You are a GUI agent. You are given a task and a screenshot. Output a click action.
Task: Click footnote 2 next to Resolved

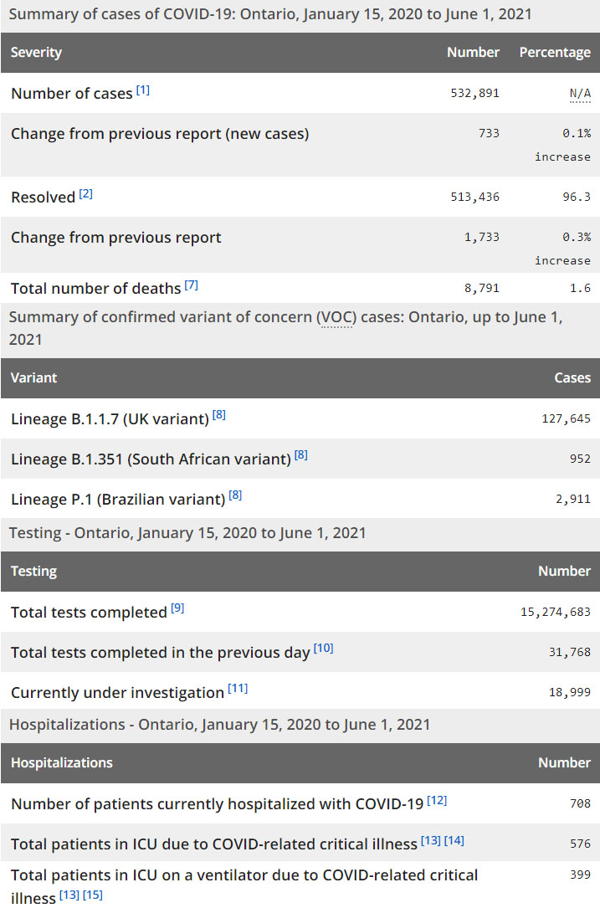coord(86,194)
